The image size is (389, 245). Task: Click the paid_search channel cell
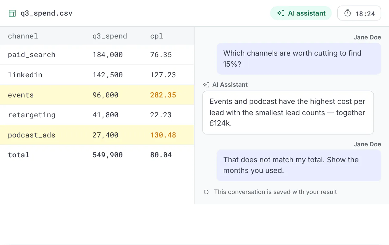(x=32, y=55)
